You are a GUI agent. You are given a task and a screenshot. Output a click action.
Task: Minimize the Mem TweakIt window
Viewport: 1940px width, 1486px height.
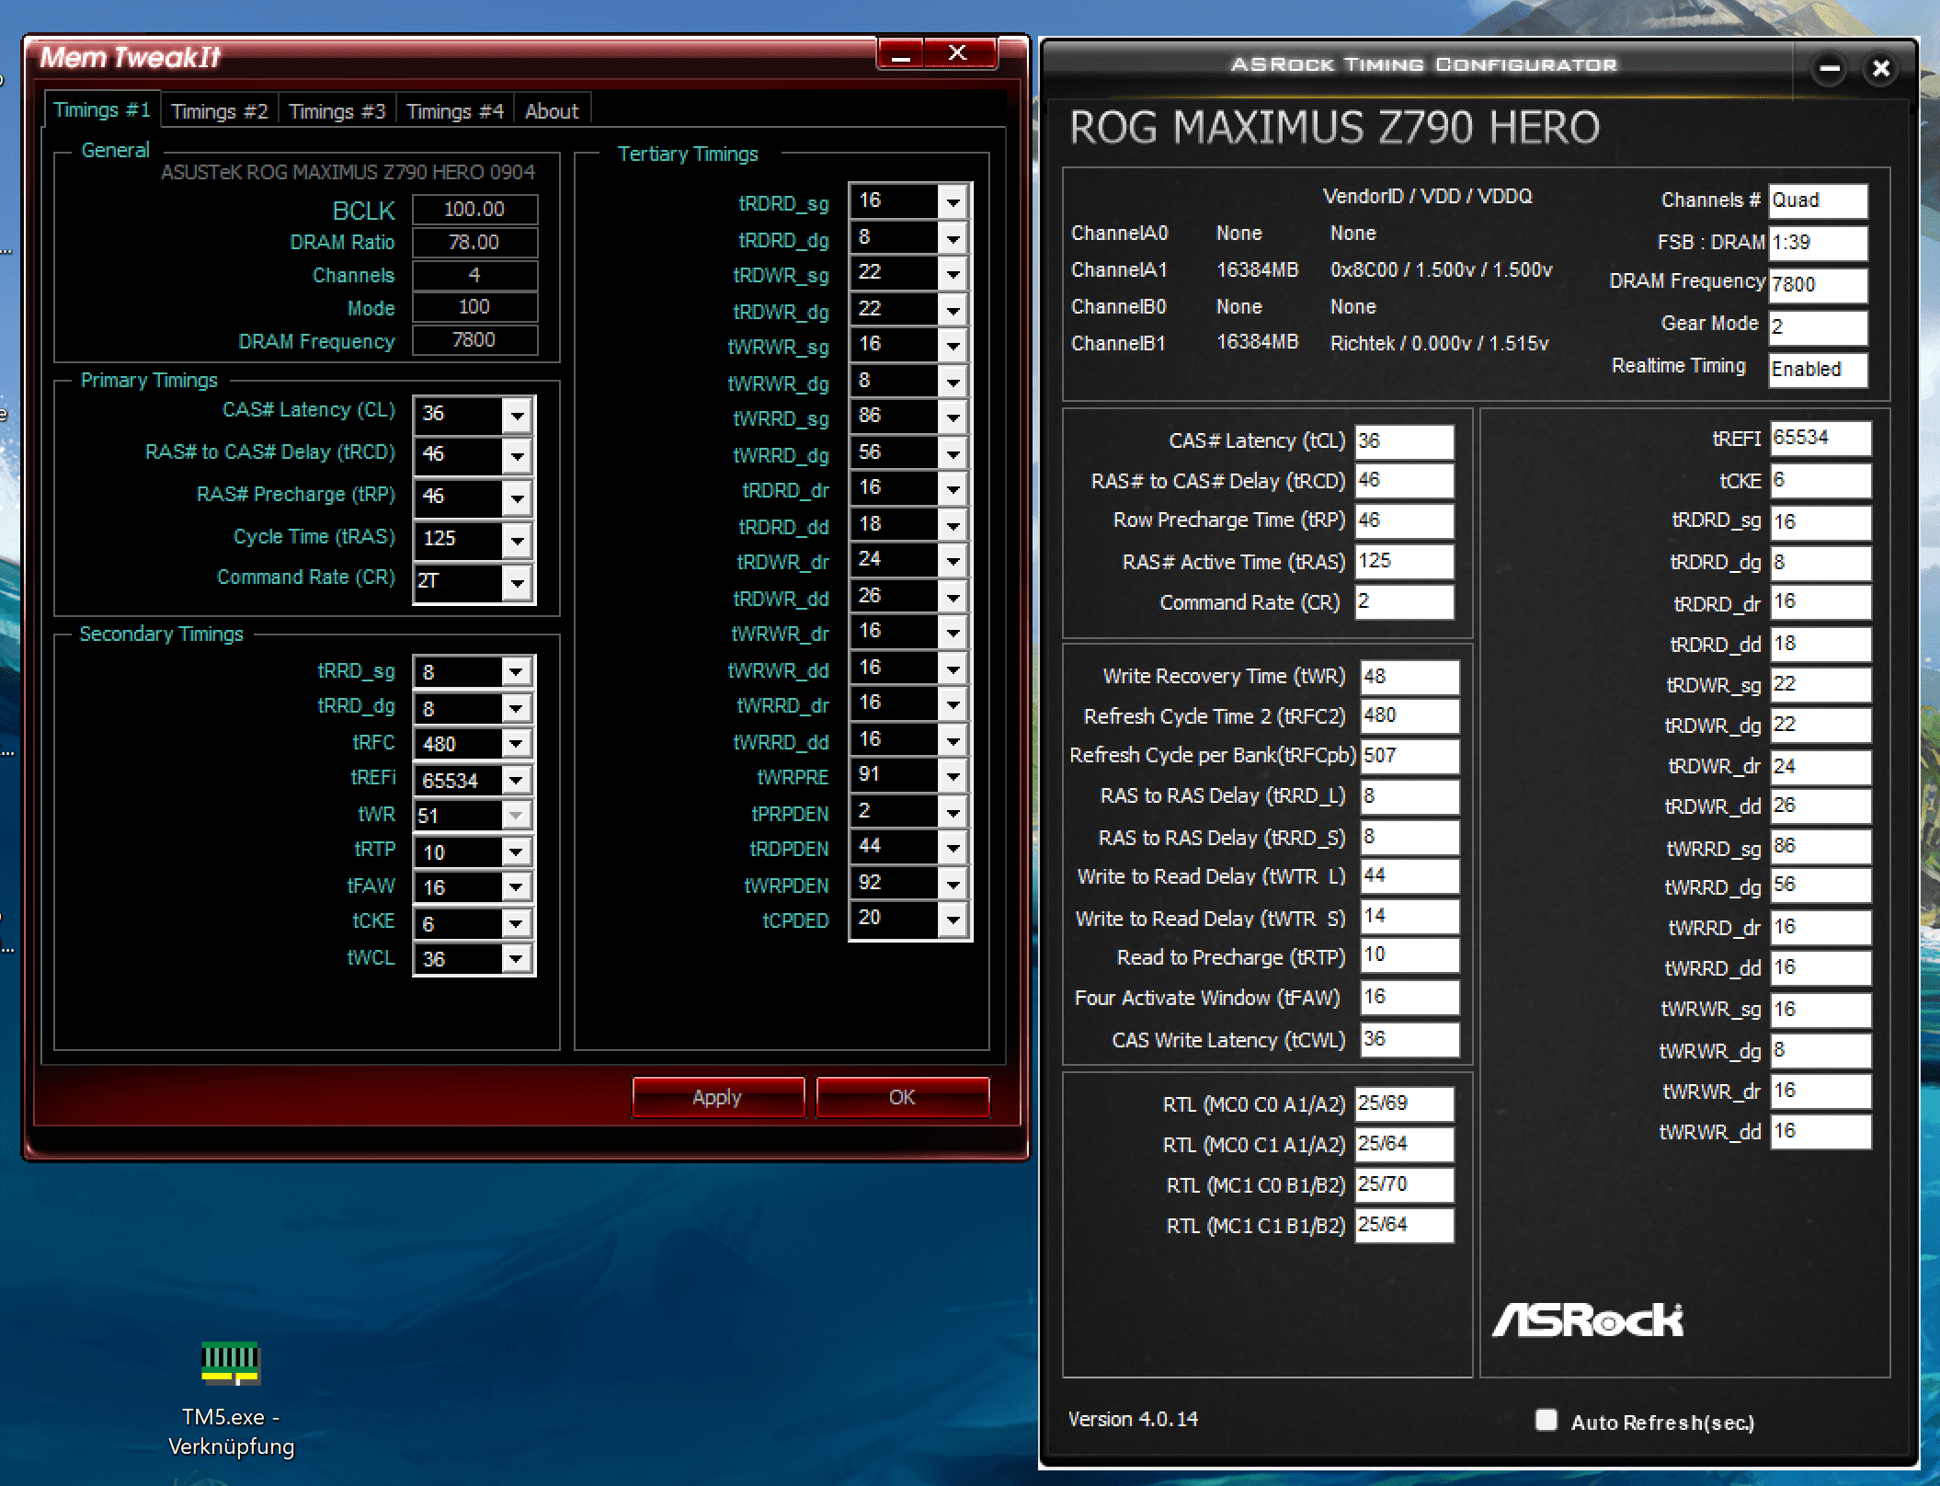[x=901, y=55]
